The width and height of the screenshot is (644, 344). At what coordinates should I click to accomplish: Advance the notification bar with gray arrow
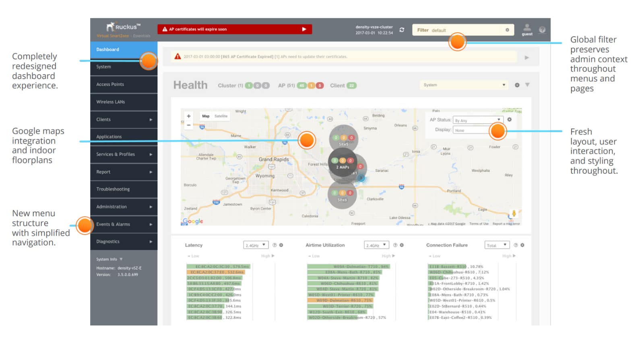click(x=527, y=58)
